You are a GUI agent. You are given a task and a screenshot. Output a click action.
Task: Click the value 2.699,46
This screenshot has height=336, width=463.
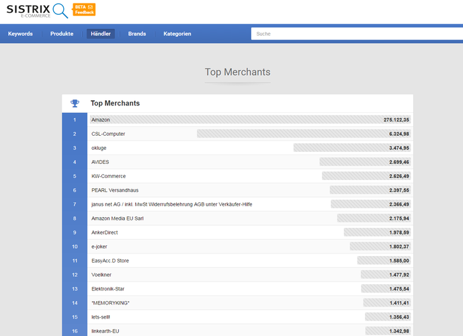click(399, 162)
